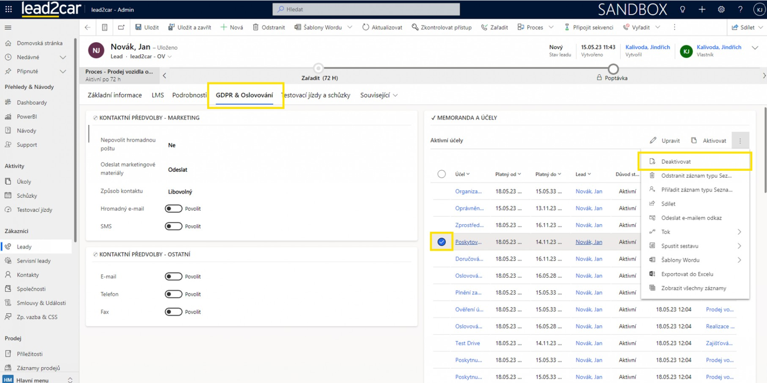This screenshot has width=767, height=383.
Task: Click the Upravit pencil icon
Action: [653, 141]
